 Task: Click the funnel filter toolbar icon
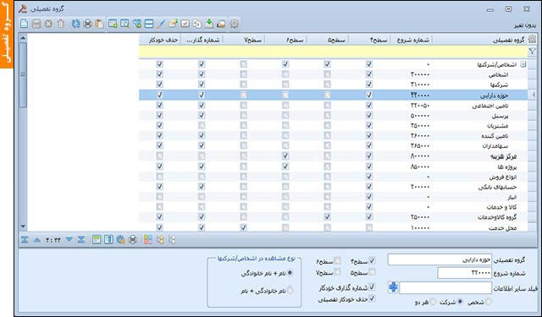137,24
